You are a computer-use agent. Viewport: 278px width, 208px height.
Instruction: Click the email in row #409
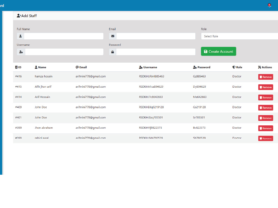pos(91,107)
